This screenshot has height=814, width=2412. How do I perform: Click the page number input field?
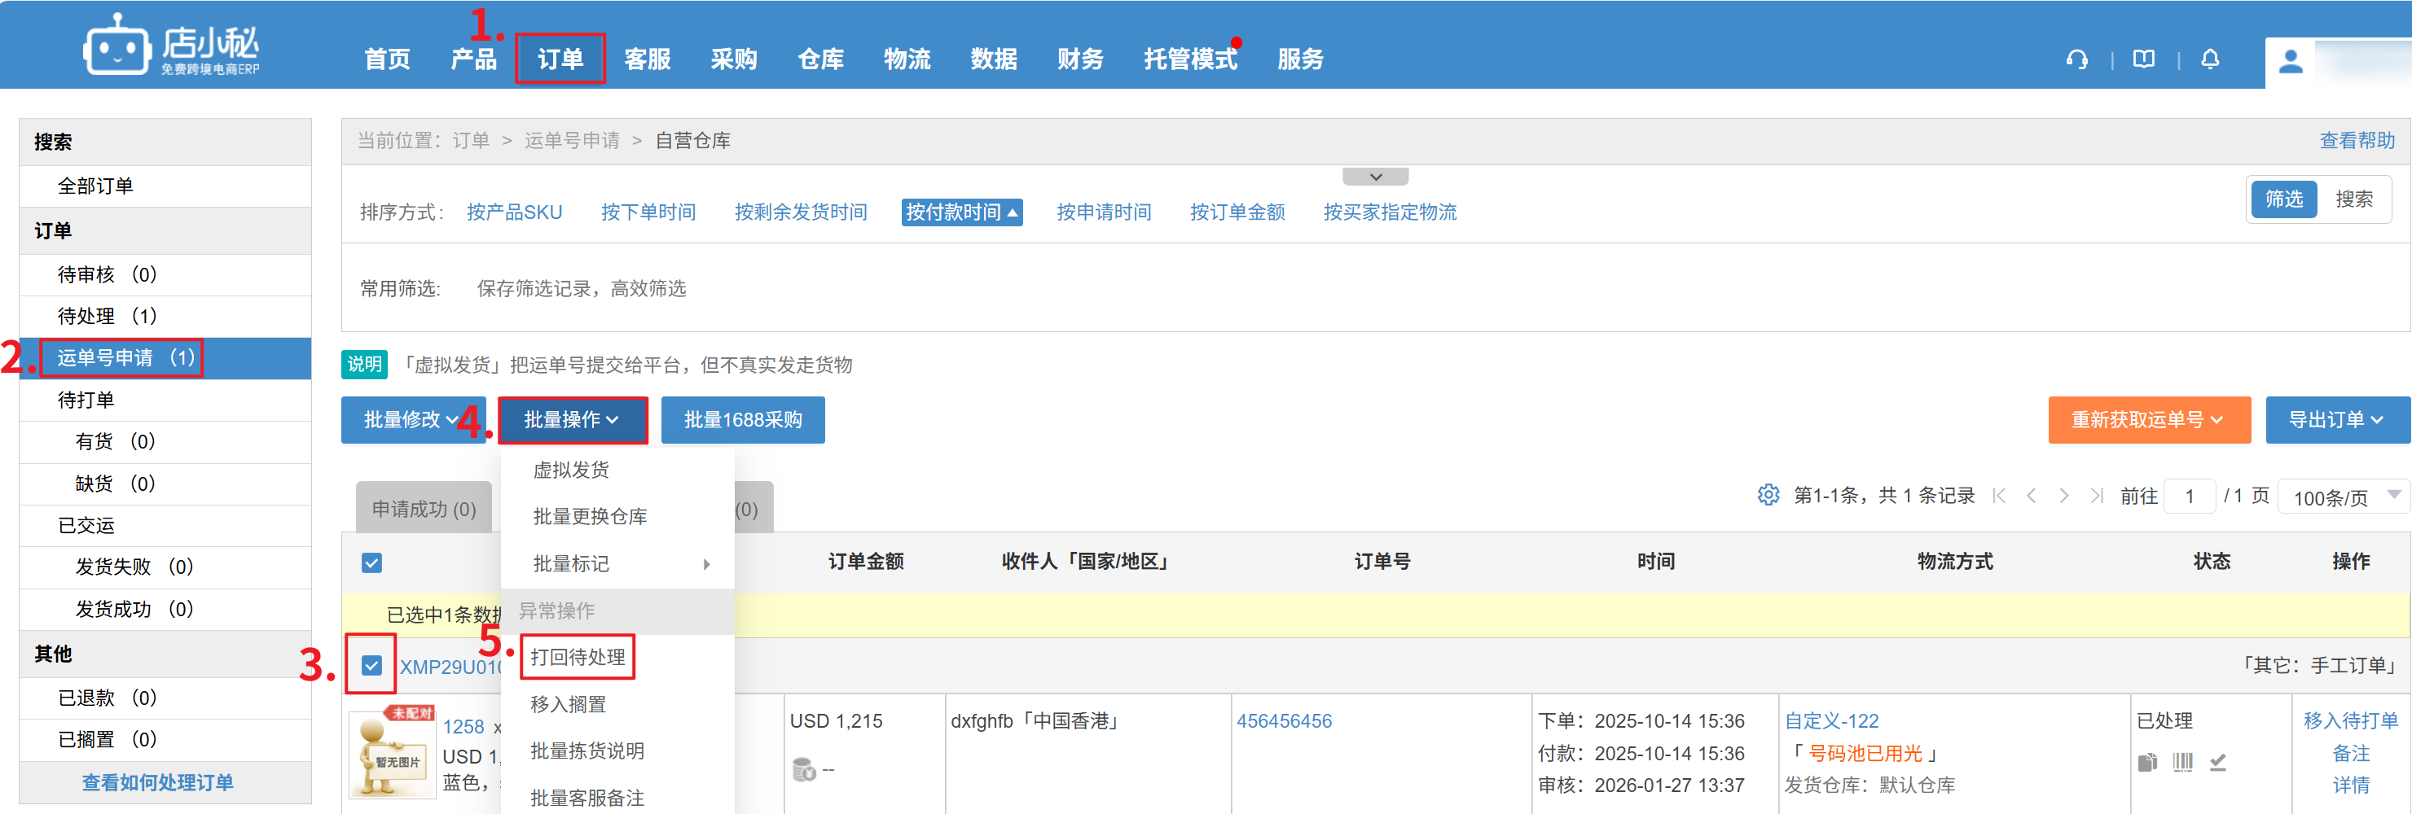pyautogui.click(x=2189, y=496)
